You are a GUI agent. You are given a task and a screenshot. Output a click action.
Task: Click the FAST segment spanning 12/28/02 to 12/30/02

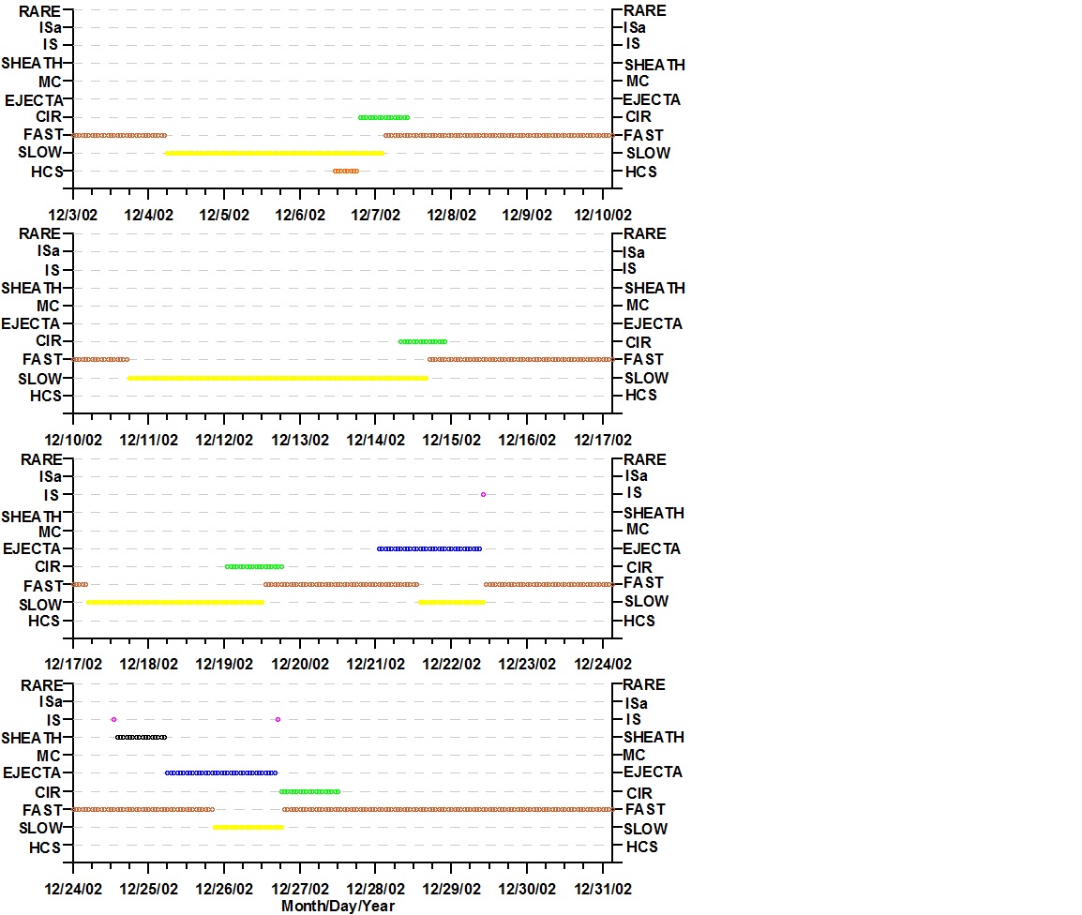click(x=448, y=809)
